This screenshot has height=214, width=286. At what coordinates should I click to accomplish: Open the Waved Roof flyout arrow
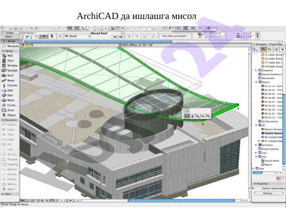122,33
